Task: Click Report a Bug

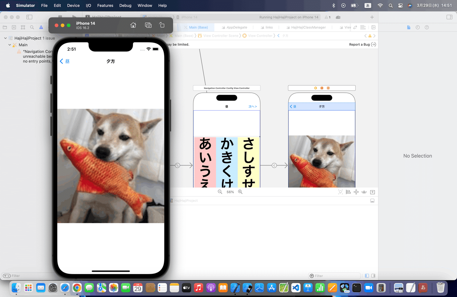Action: [363, 45]
